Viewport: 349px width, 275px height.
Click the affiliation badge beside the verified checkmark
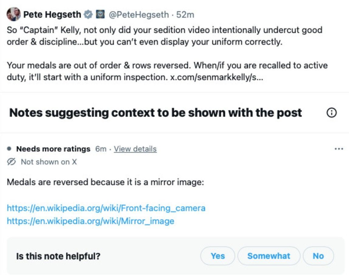[100, 14]
